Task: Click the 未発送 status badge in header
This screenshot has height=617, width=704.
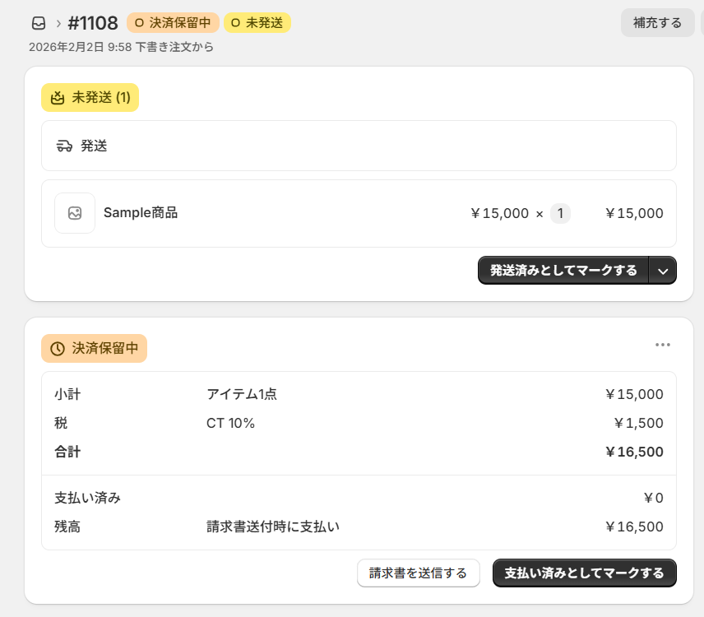Action: pyautogui.click(x=257, y=23)
